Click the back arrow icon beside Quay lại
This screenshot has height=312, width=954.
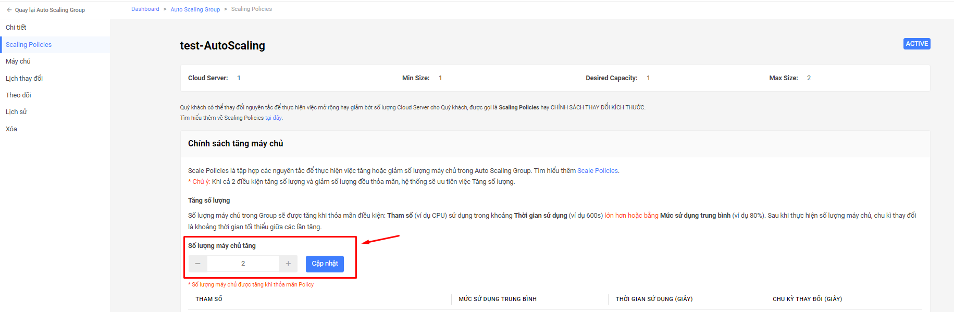[x=9, y=10]
